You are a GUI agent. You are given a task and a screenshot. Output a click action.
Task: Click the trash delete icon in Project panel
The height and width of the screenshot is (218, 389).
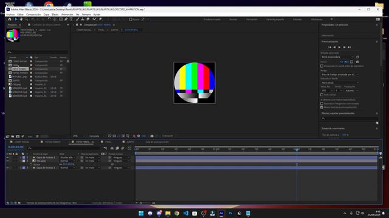(x=37, y=136)
